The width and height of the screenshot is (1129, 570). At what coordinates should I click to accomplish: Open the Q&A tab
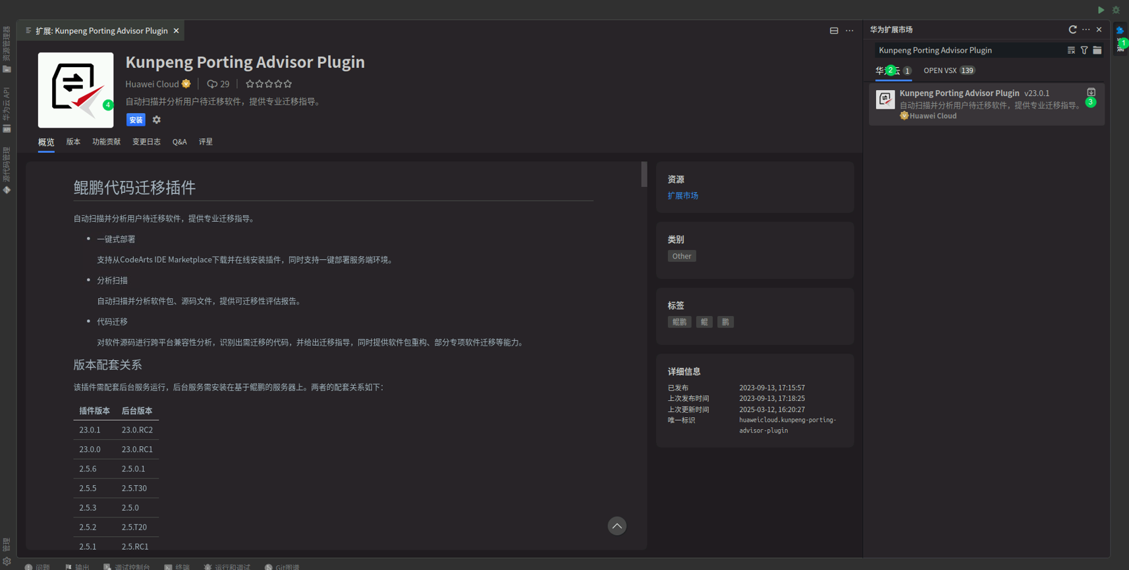pyautogui.click(x=180, y=142)
